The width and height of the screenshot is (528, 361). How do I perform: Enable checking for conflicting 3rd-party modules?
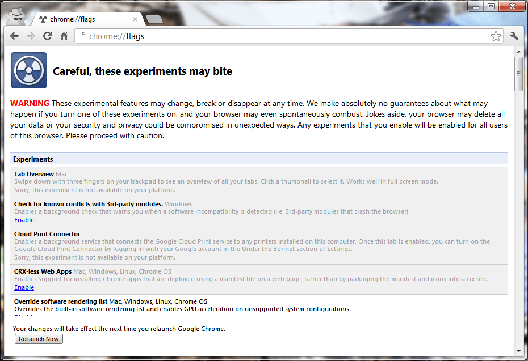(x=24, y=220)
